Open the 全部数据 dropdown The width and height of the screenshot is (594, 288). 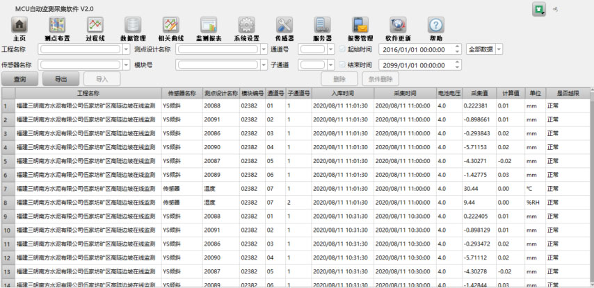coord(484,49)
